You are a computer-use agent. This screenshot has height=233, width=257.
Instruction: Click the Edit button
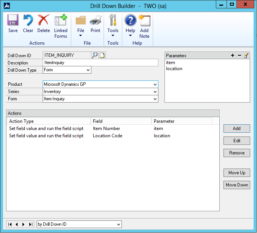(237, 141)
